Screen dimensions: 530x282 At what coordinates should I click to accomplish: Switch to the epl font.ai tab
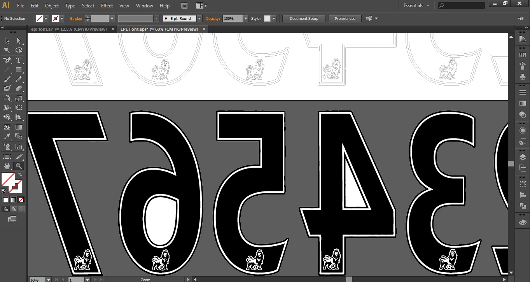coord(69,29)
